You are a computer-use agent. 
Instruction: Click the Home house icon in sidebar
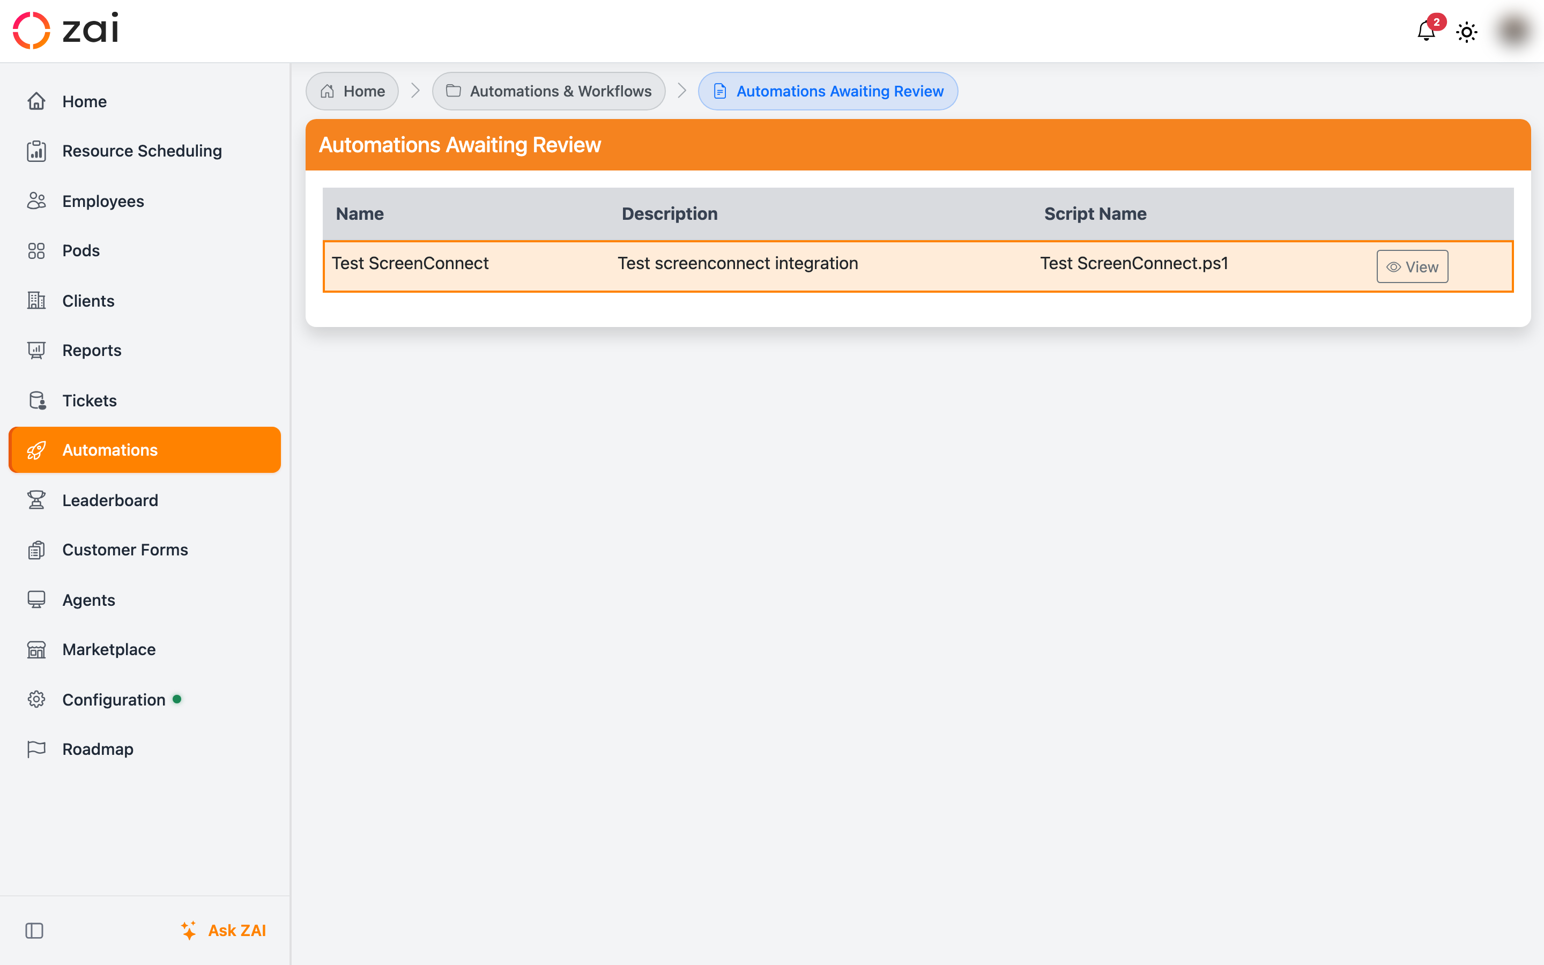tap(36, 101)
